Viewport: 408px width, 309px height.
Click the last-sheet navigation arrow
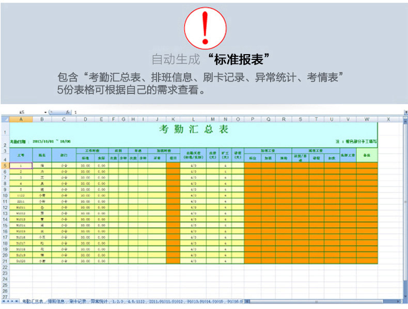[x=17, y=301]
